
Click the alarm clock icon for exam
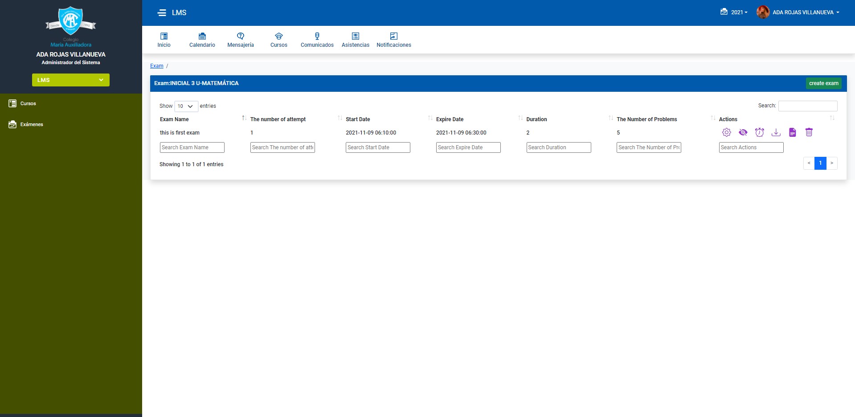pyautogui.click(x=759, y=132)
